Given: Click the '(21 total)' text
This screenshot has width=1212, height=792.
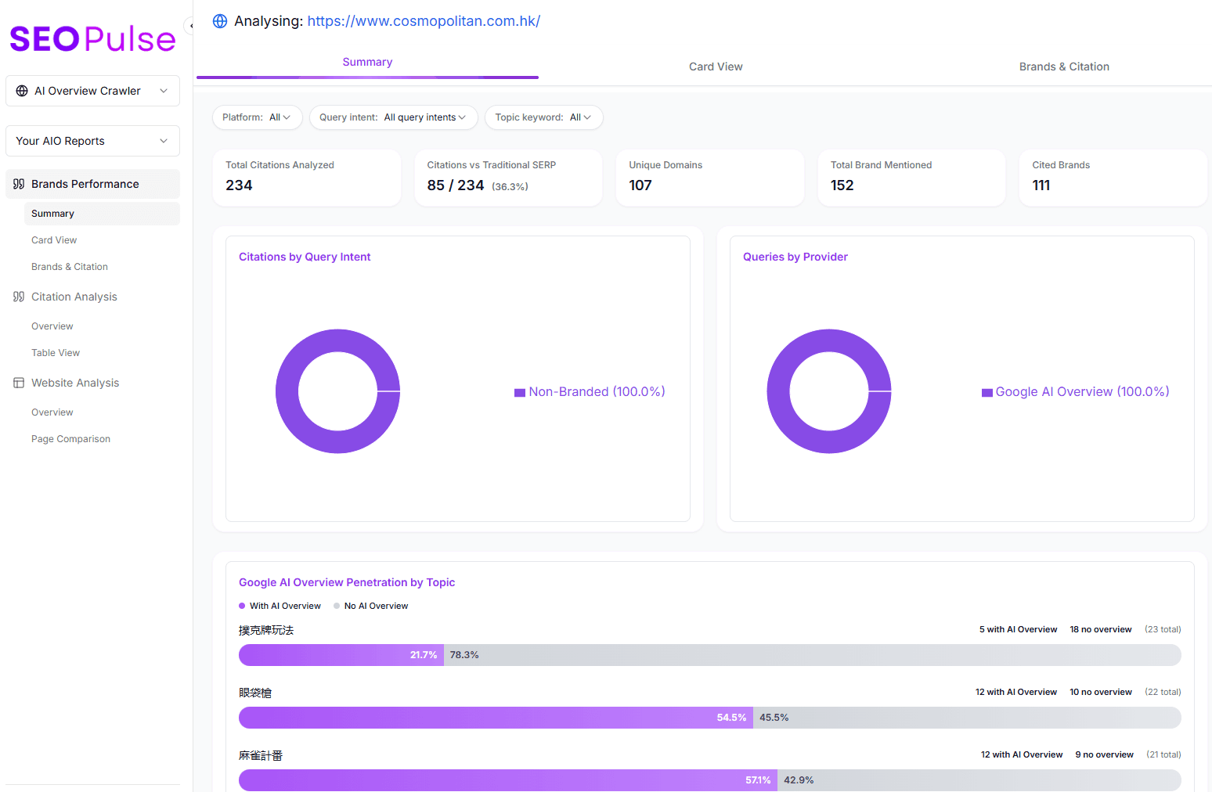Looking at the screenshot, I should (x=1163, y=754).
